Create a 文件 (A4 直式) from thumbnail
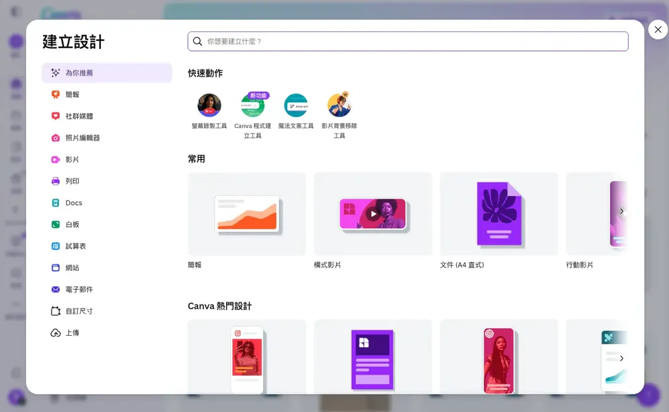Viewport: 669px width, 412px height. point(499,214)
